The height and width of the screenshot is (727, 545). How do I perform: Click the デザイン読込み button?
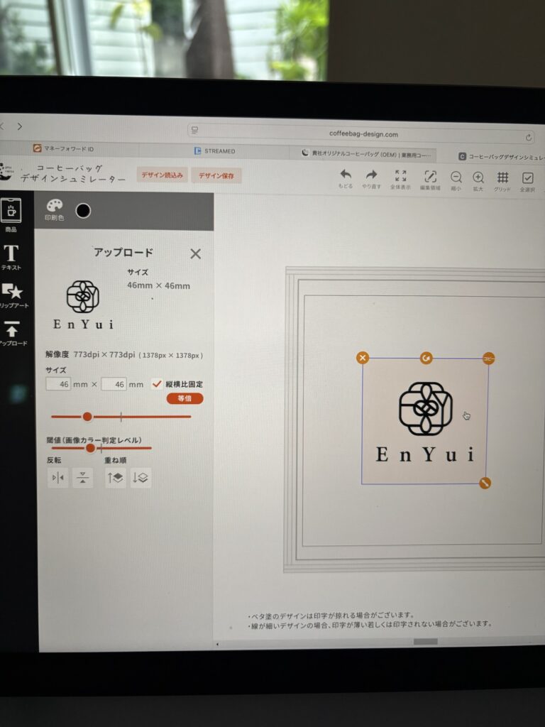163,175
